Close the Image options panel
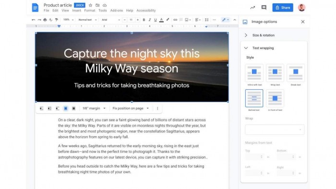 point(302,22)
